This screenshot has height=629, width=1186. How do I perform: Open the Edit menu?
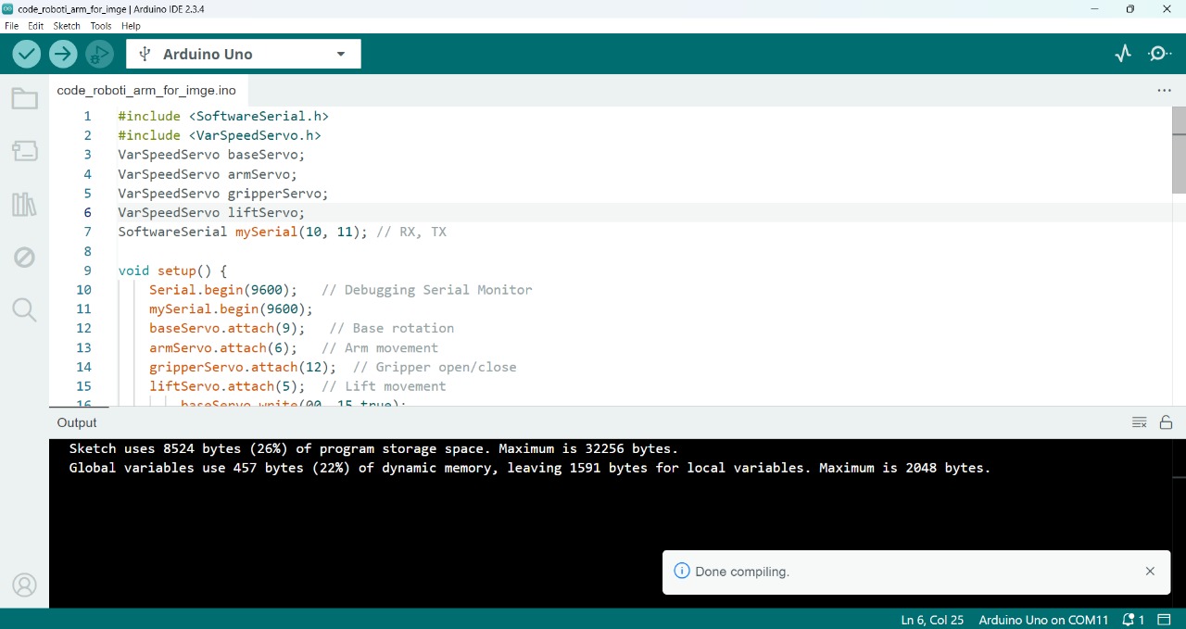click(35, 26)
